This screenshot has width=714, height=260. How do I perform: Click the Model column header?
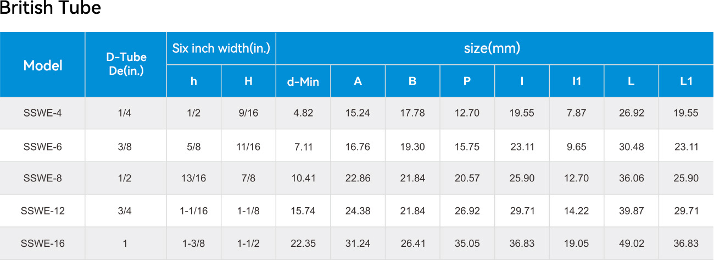pyautogui.click(x=42, y=65)
